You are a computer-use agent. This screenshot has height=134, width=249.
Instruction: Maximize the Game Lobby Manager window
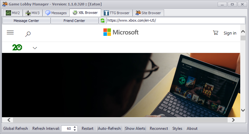pyautogui.click(x=232, y=5)
